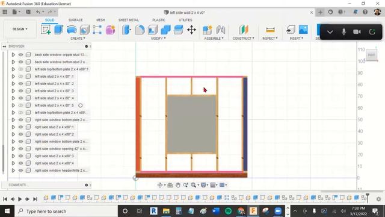The width and height of the screenshot is (385, 217).
Task: Expand left side top/bottom plate :1 node
Action: (13, 69)
